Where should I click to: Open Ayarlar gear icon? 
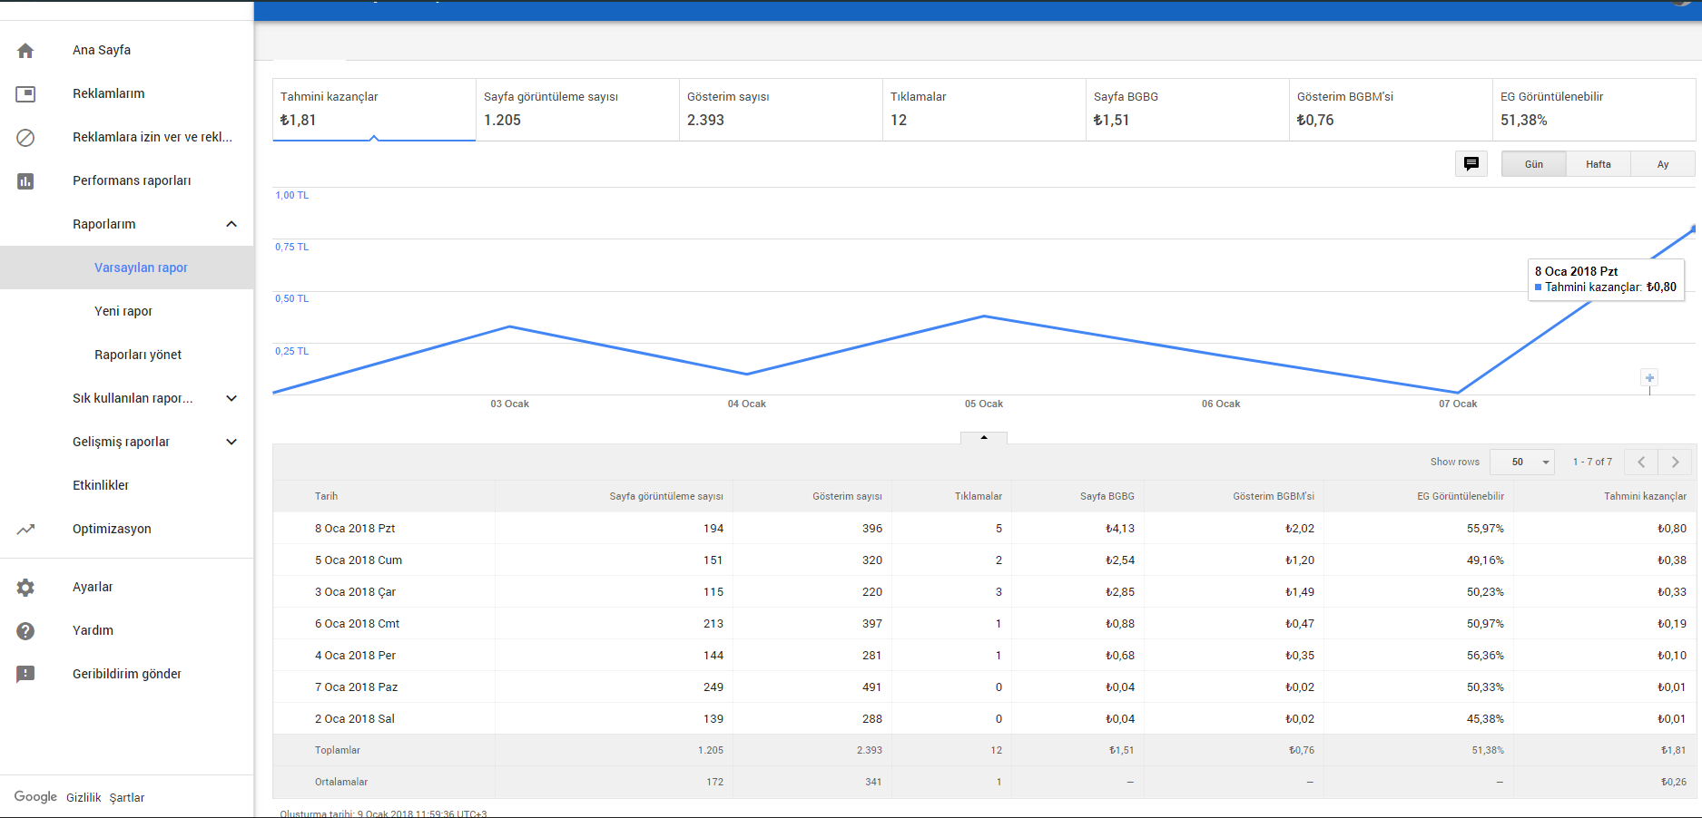click(25, 588)
